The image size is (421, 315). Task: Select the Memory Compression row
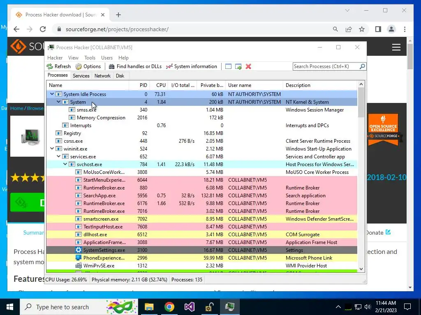(201, 118)
